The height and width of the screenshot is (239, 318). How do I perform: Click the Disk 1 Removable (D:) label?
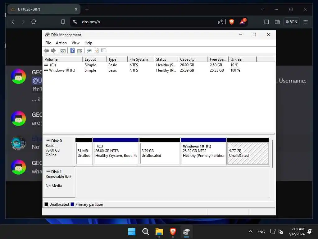59,182
